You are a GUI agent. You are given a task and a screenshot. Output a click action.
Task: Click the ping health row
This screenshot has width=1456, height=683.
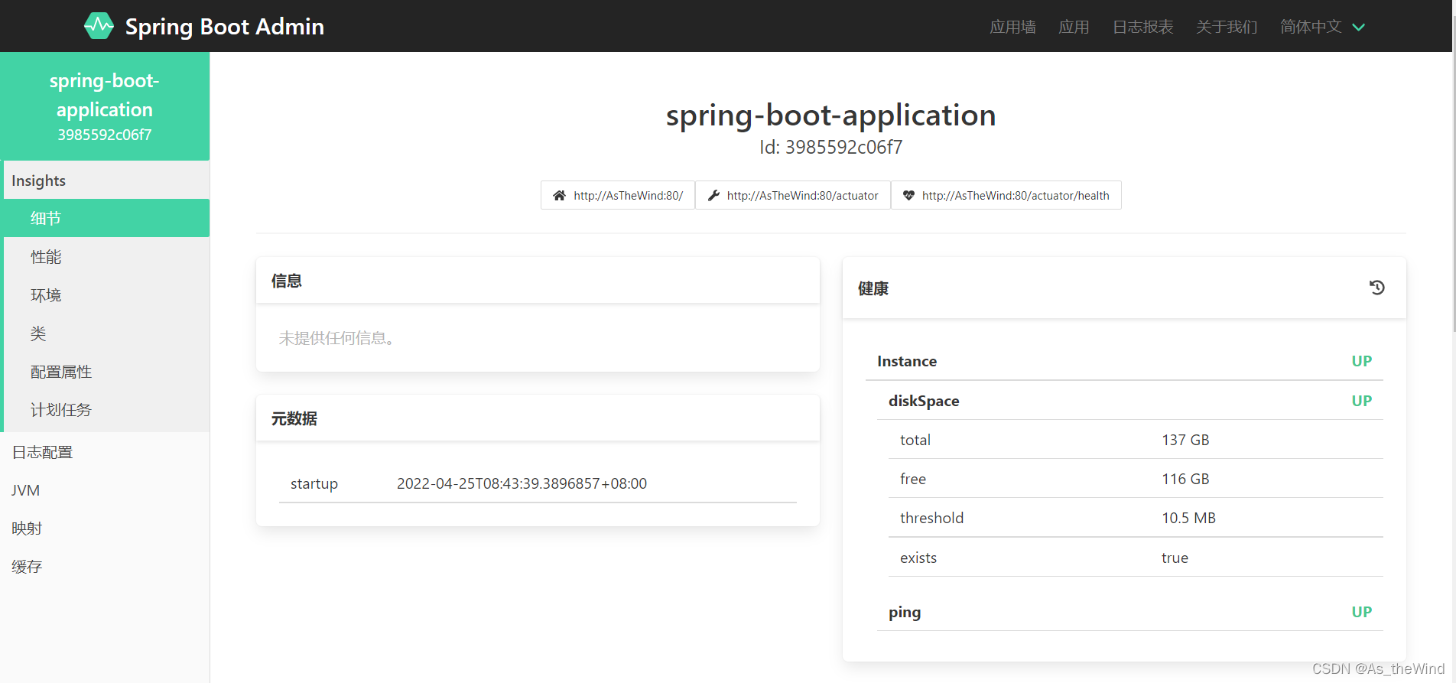[1130, 612]
